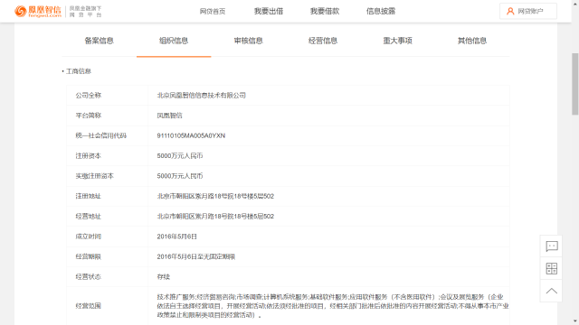Click 经营期限 value 至无固定期限
This screenshot has width=579, height=325.
coord(196,256)
